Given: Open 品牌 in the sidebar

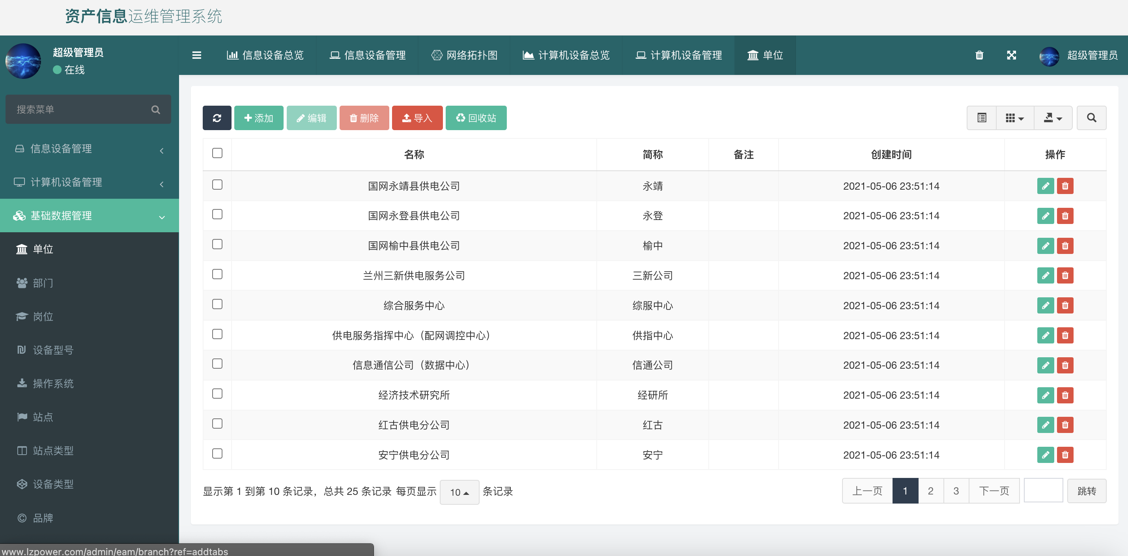Looking at the screenshot, I should point(89,518).
